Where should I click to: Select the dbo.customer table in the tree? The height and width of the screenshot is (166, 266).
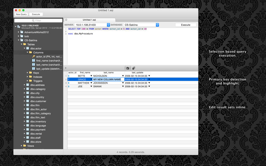(38, 101)
